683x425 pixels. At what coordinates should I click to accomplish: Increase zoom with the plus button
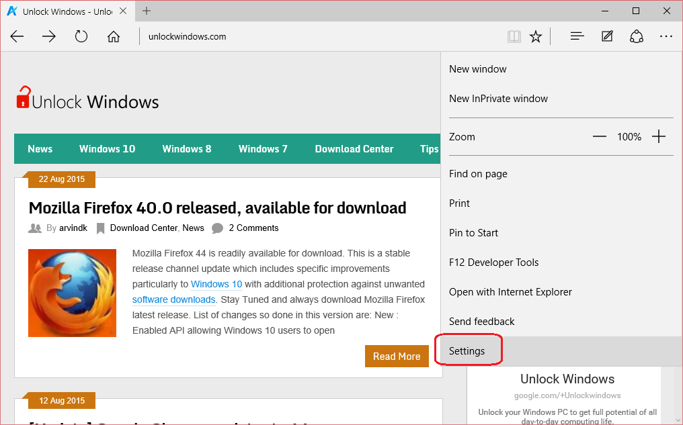659,136
